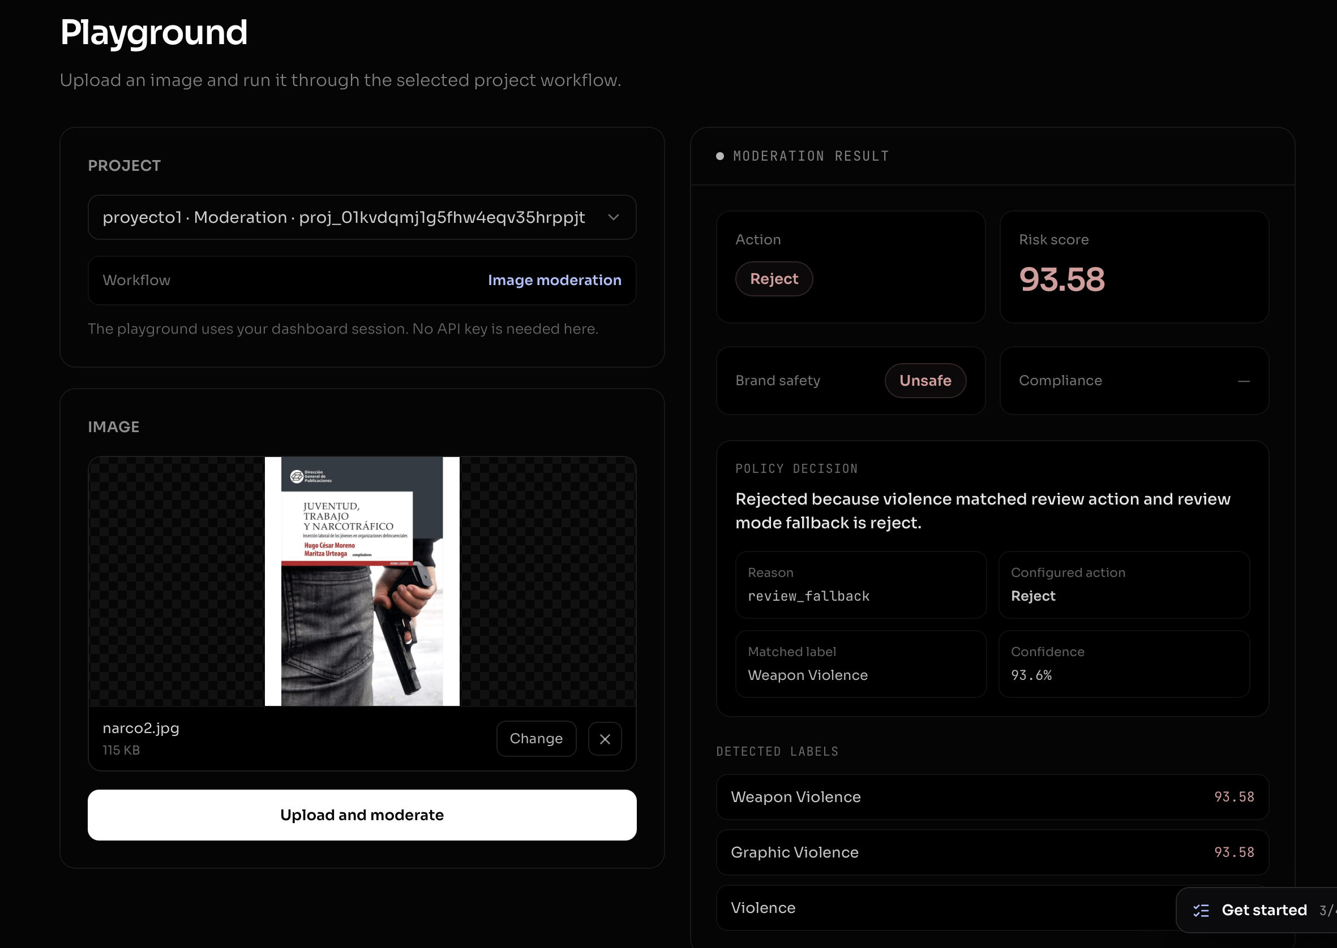
Task: Click the uploaded book cover thumbnail
Action: (x=362, y=581)
